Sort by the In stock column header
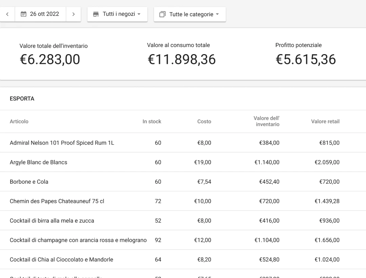This screenshot has width=366, height=278. 151,121
